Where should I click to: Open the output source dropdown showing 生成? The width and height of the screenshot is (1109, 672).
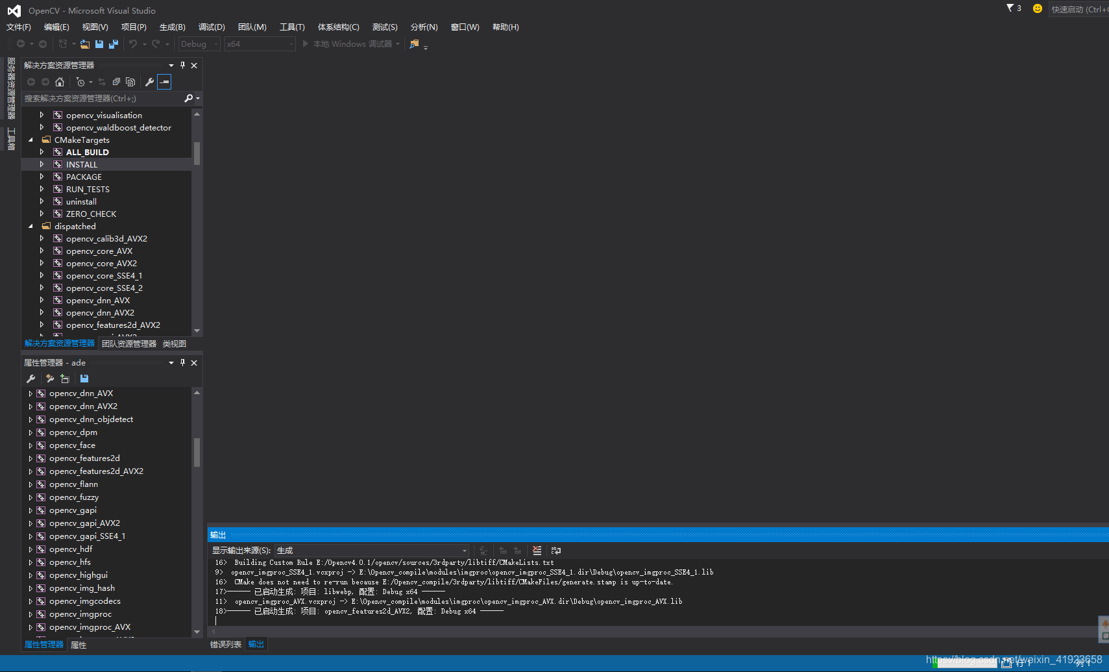click(x=371, y=550)
